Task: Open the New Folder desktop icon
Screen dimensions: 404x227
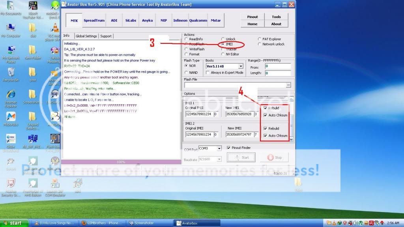Action: click(x=33, y=53)
